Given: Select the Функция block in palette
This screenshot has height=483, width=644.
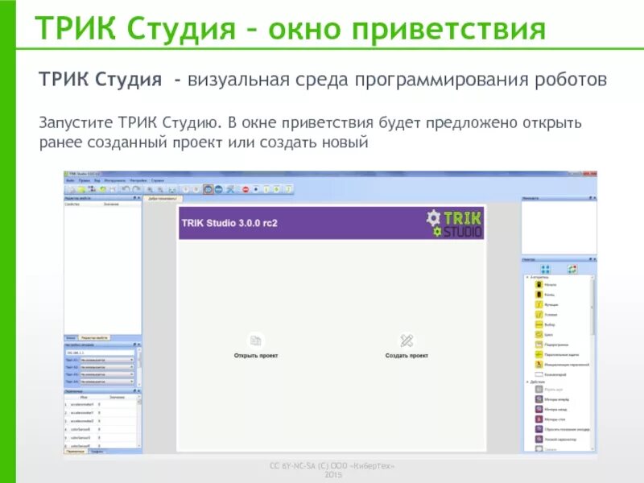Looking at the screenshot, I should [547, 305].
